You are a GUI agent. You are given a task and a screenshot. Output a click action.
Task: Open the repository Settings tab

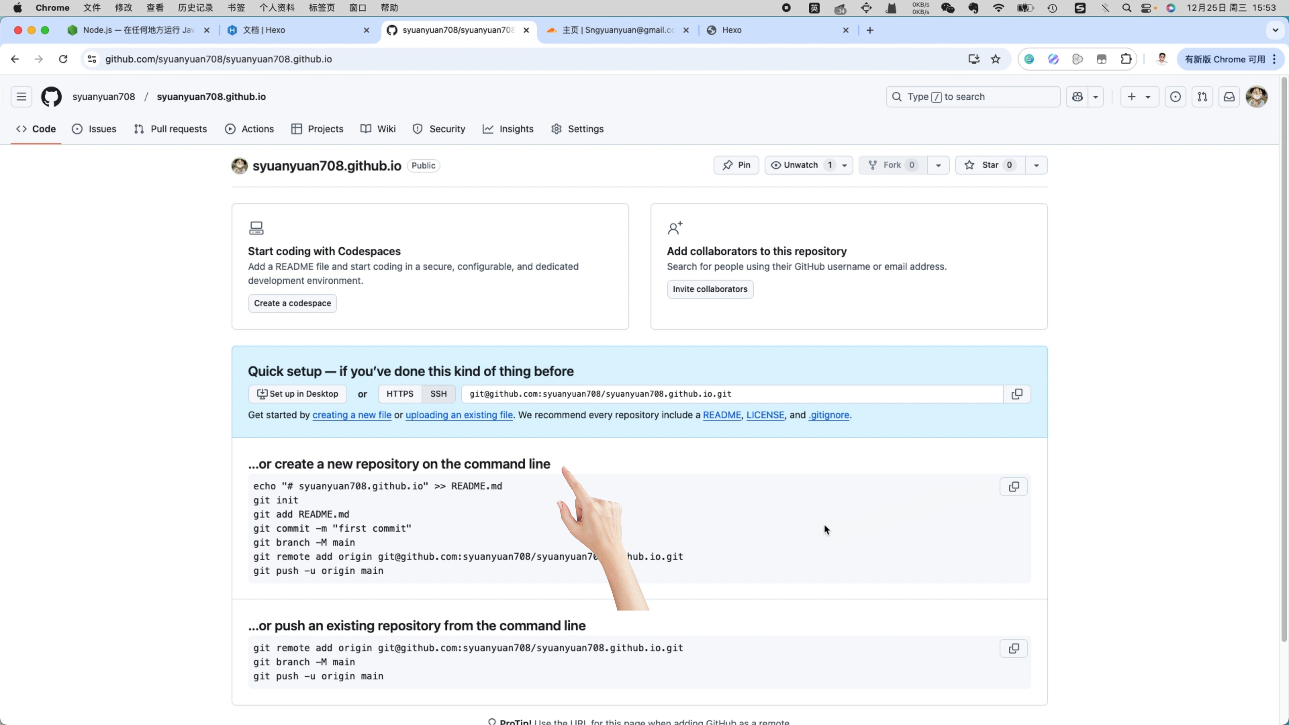tap(577, 129)
